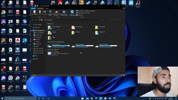Click Desinstalar ou alterar um programa
This screenshot has height=100, width=178.
tap(86, 11)
